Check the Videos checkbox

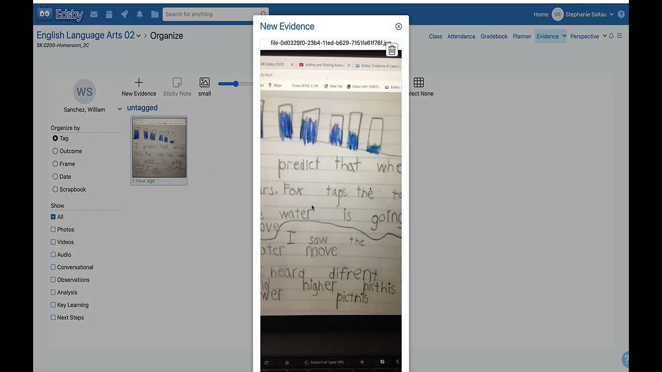tap(53, 242)
